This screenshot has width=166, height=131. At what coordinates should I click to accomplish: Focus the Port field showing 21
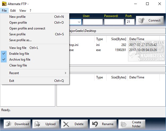click(x=130, y=22)
